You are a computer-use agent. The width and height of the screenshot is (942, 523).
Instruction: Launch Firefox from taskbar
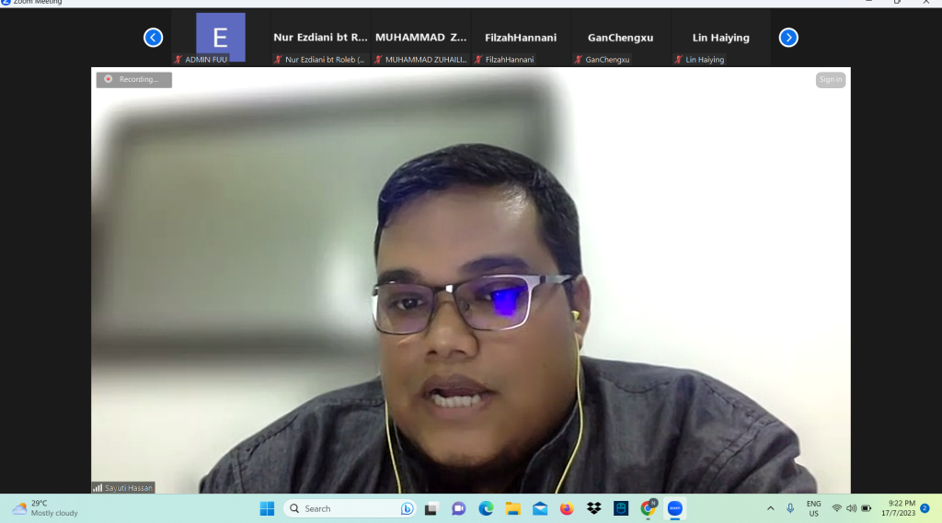pyautogui.click(x=567, y=508)
